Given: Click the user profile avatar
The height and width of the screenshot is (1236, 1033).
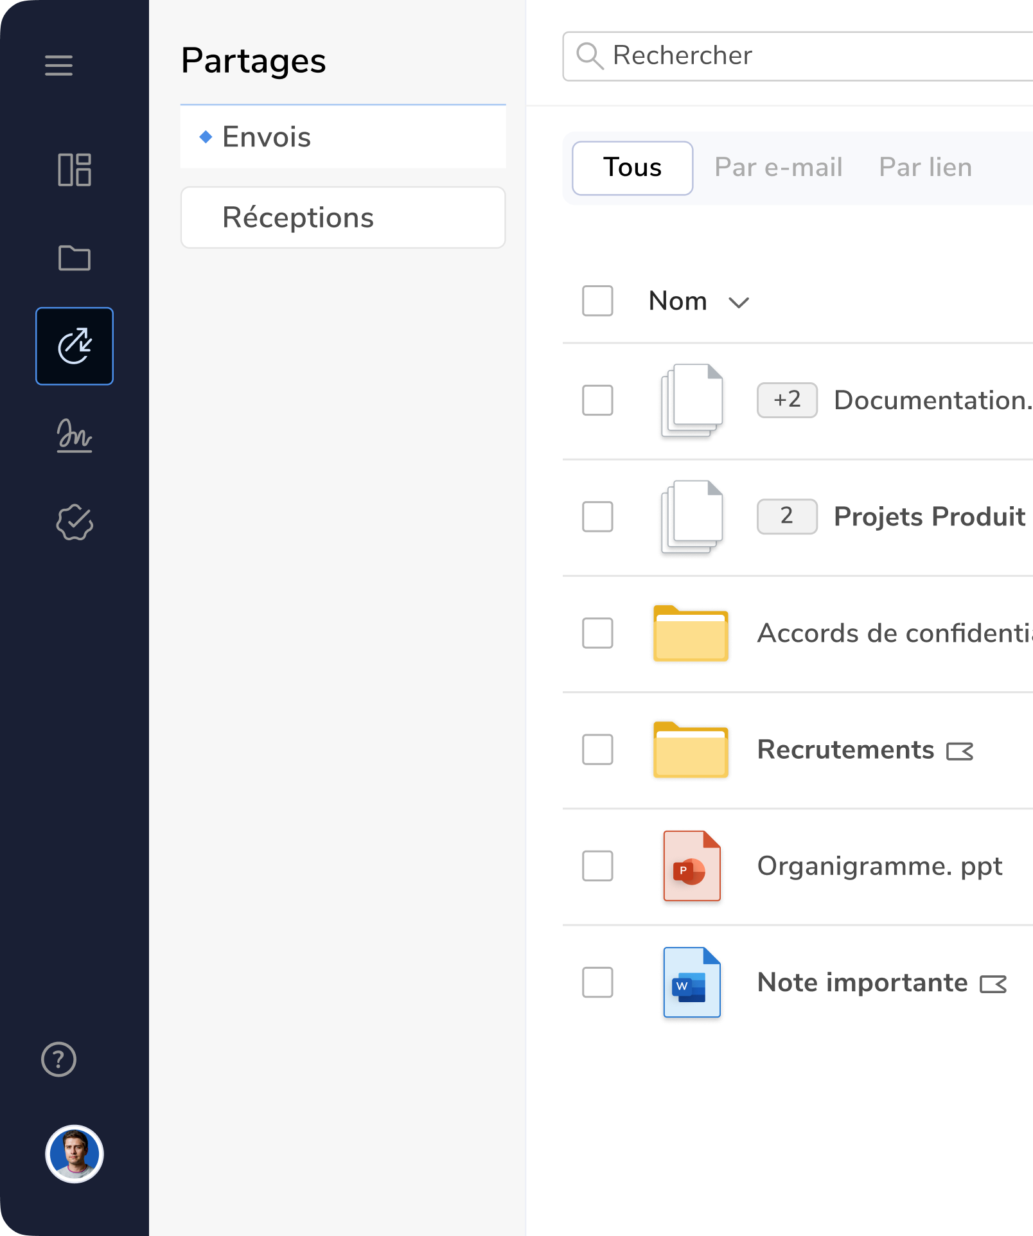Looking at the screenshot, I should coord(75,1154).
